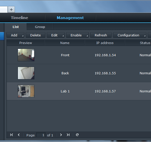The image size is (151, 142).
Task: Select the Front camera preview thumbnail
Action: [26, 55]
